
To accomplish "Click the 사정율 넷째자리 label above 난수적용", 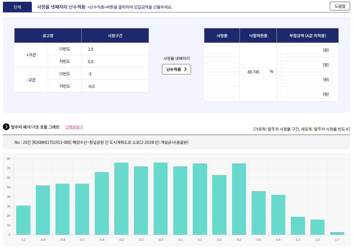I will pos(176,59).
